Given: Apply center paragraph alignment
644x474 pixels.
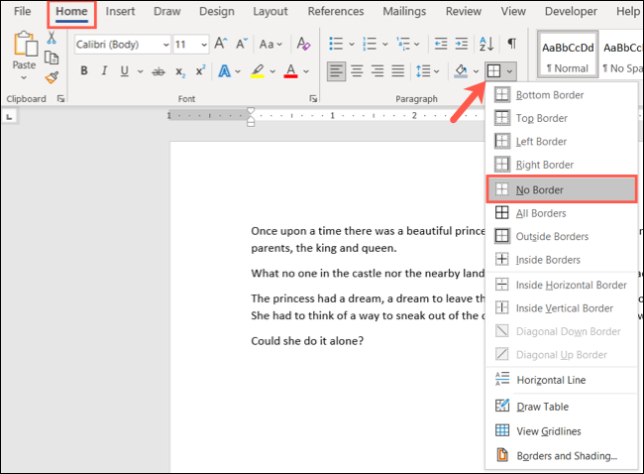Looking at the screenshot, I should point(358,71).
